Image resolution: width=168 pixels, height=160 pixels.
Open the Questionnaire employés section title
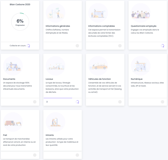[x=144, y=26]
